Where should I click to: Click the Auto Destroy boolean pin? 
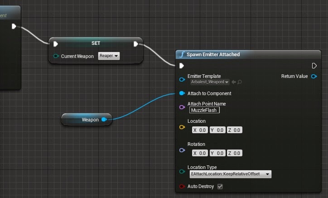(x=182, y=186)
